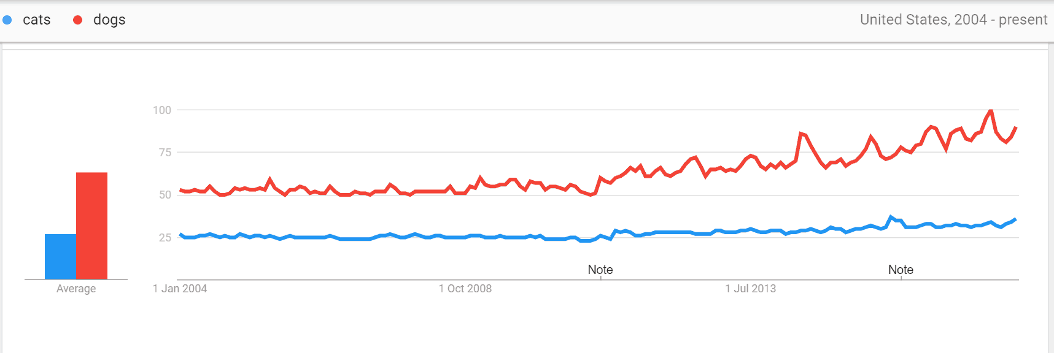Click the blue cats legend dot
This screenshot has height=353, width=1054.
(7, 20)
